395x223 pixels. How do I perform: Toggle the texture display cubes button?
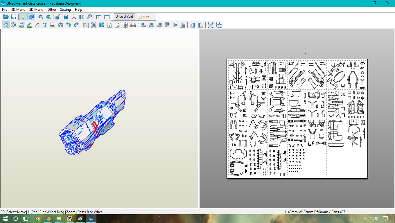point(31,17)
